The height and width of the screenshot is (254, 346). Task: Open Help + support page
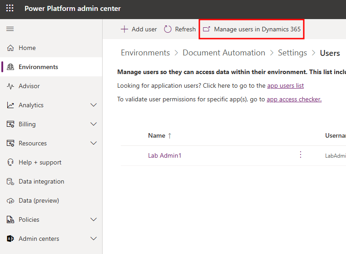[51, 162]
